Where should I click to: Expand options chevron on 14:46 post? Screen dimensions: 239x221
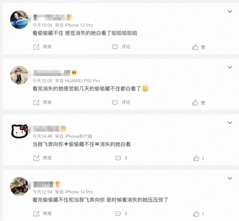click(230, 123)
